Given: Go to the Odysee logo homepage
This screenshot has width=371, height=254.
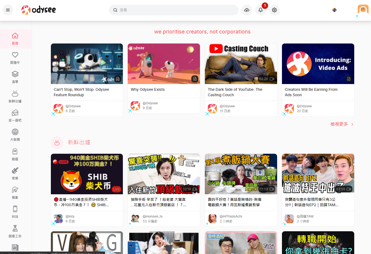Looking at the screenshot, I should [38, 10].
